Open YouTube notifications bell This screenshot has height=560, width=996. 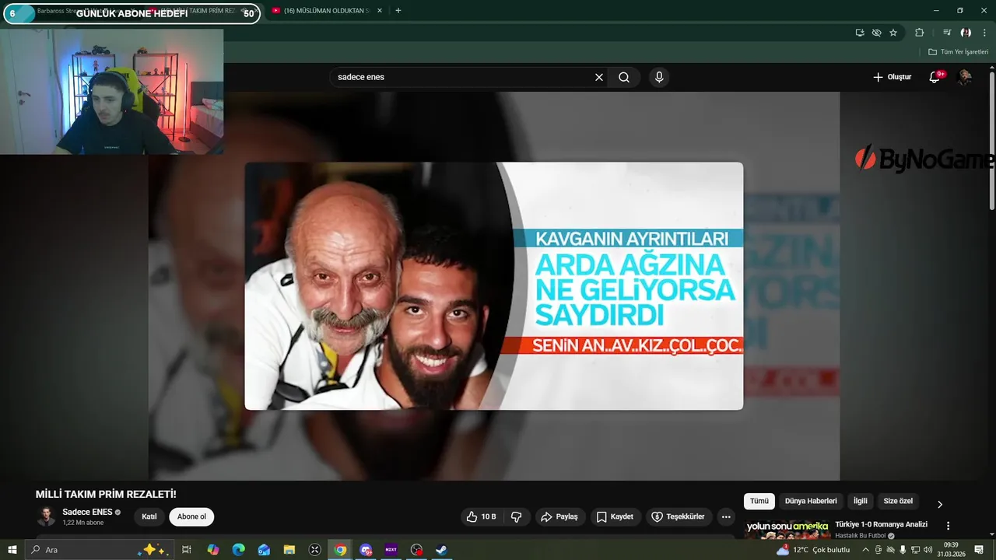pyautogui.click(x=935, y=77)
